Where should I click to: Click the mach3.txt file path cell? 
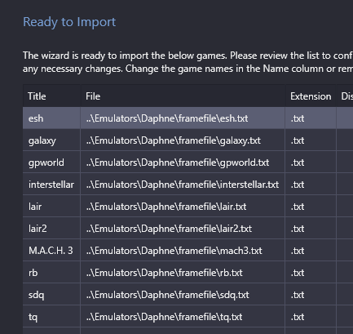tap(183, 251)
